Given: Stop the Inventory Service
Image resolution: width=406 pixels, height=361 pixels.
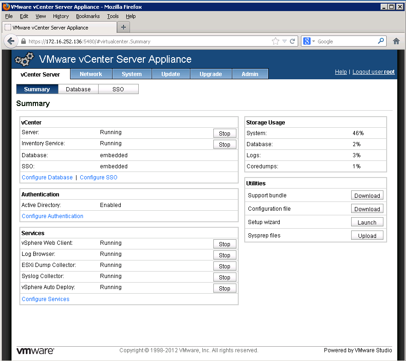Looking at the screenshot, I should click(x=225, y=144).
